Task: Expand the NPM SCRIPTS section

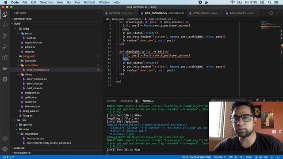Action: tap(22, 153)
